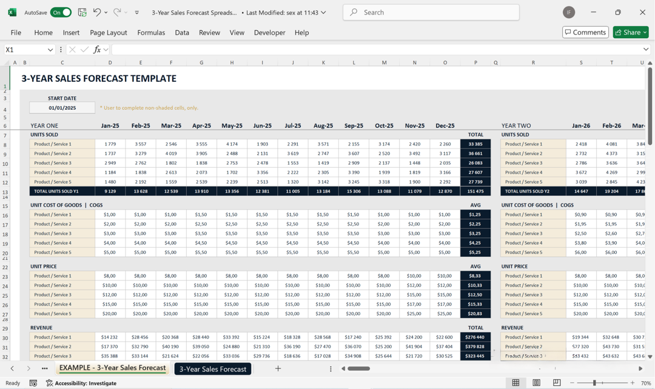
Task: Click vertical scrollbar down arrow
Action: [x=650, y=357]
